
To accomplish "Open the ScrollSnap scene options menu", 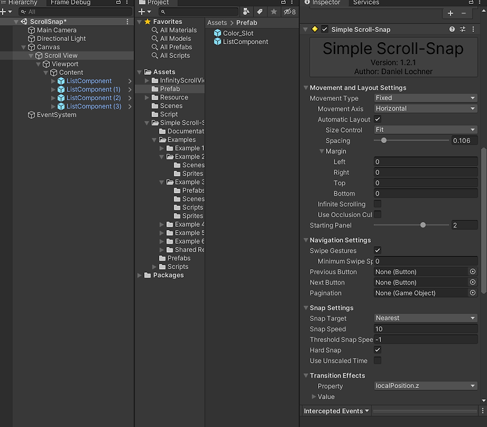I will click(127, 21).
